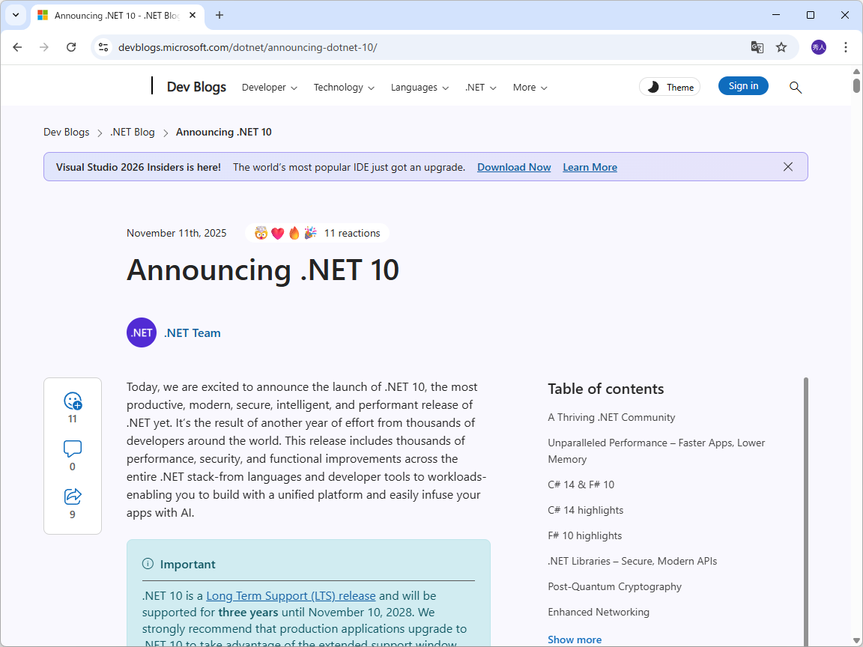This screenshot has width=863, height=647.
Task: Open Chrome's three-dot menu
Action: pos(846,46)
